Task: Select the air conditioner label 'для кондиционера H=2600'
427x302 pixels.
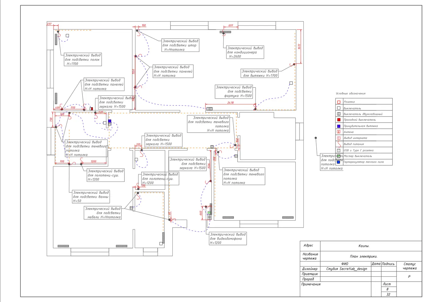Action: tap(245, 52)
